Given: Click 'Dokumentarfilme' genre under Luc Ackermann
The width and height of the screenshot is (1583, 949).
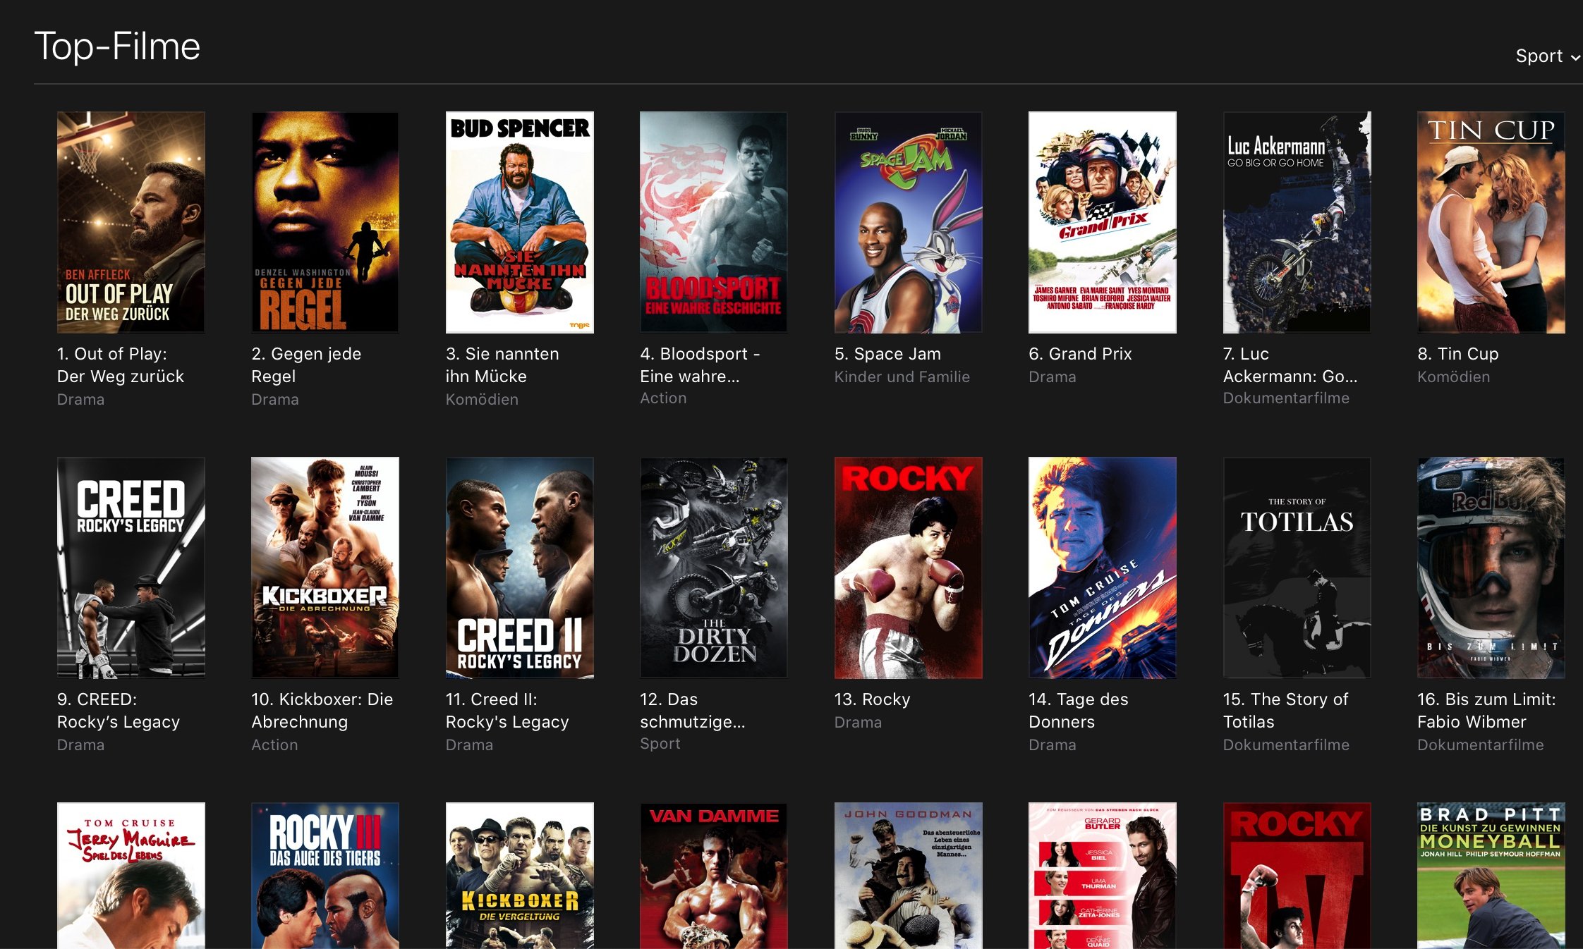Looking at the screenshot, I should pyautogui.click(x=1286, y=398).
